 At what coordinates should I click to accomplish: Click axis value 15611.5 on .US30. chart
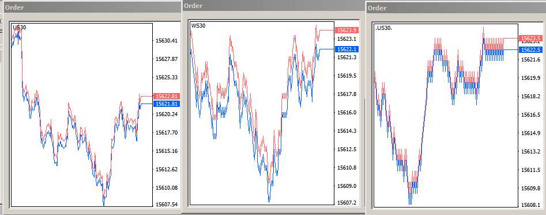tap(530, 170)
